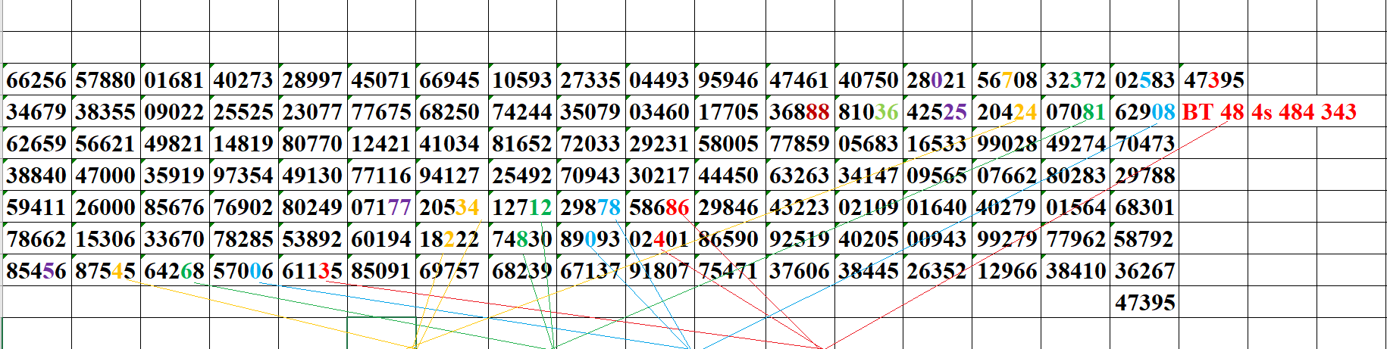This screenshot has width=1387, height=349.
Task: Select the cell showing 62908
Action: tap(1144, 112)
